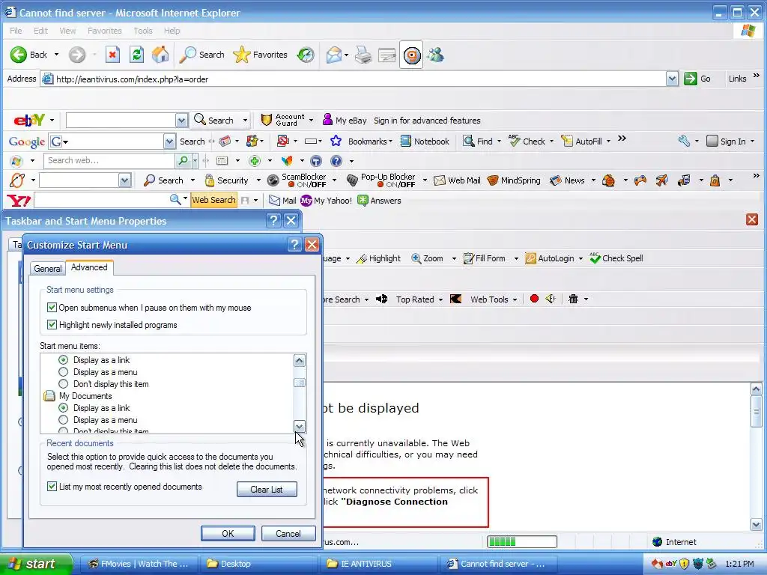The image size is (767, 575).
Task: Select Display as a link under My Documents
Action: [x=63, y=407]
